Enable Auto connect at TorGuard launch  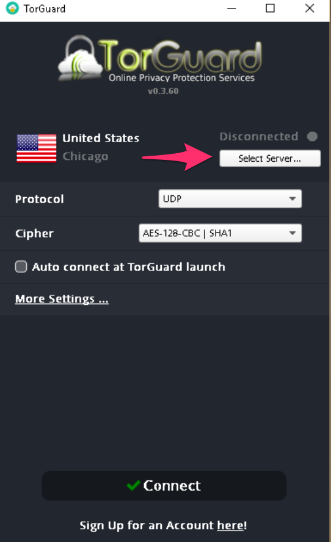pos(21,267)
